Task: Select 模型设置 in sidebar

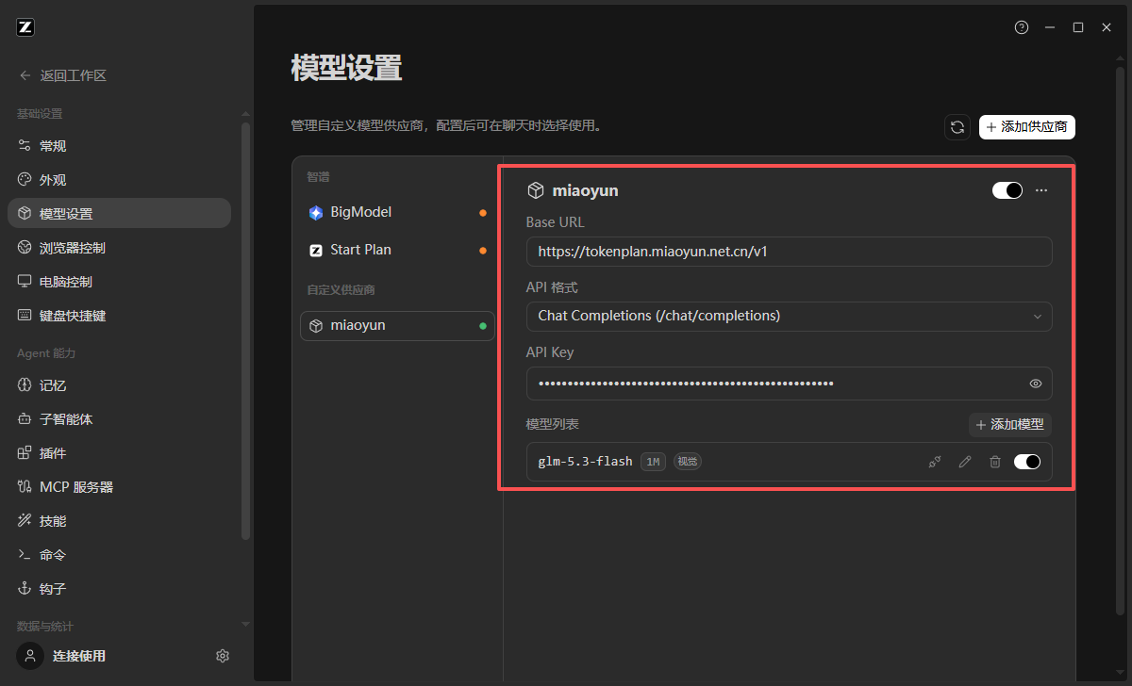Action: (119, 214)
